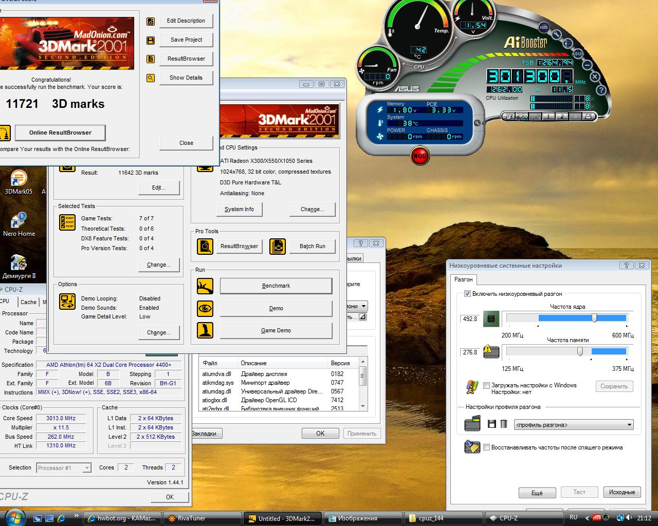
Task: Click the Game Demo button
Action: click(x=276, y=331)
